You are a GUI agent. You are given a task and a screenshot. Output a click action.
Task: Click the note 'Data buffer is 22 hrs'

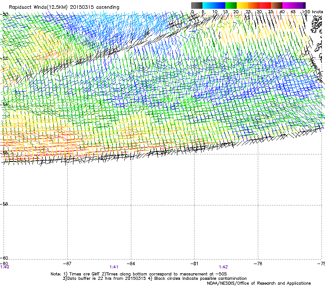coord(89,279)
